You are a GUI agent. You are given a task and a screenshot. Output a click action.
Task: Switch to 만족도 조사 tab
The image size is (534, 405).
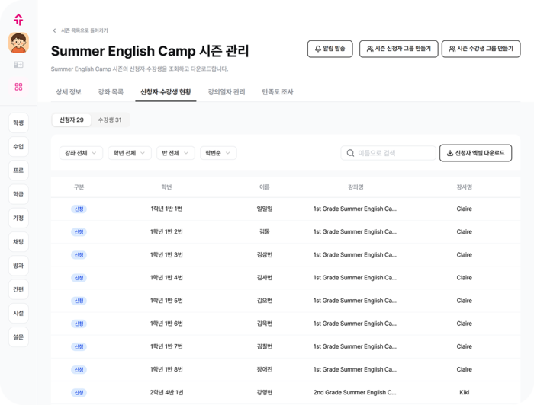[x=277, y=92]
